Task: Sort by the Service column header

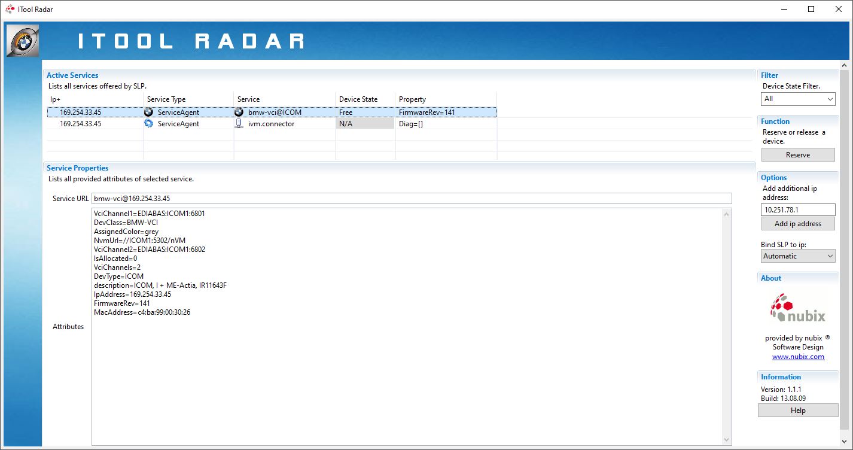Action: point(284,99)
